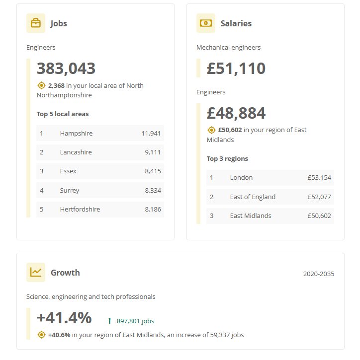Image resolution: width=360 pixels, height=360 pixels.
Task: Click the £51,110 mechanical engineers salary
Action: point(236,69)
